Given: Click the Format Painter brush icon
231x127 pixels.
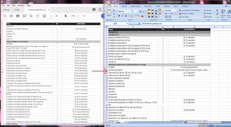Looking at the screenshot, I should pyautogui.click(x=114, y=17).
